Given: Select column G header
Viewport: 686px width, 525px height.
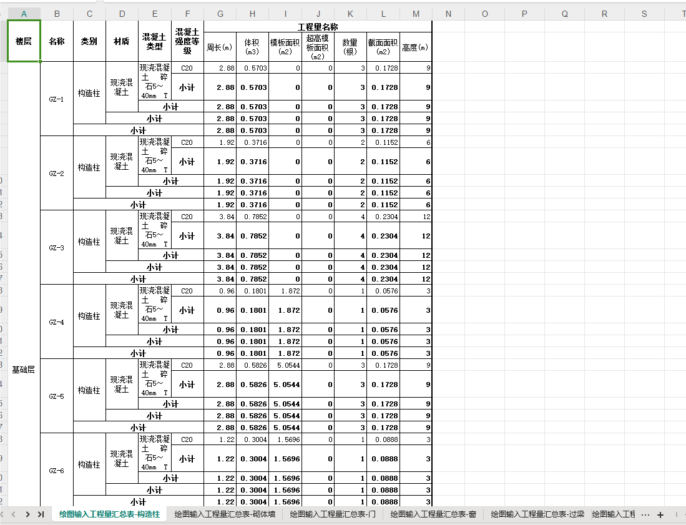Looking at the screenshot, I should (x=220, y=14).
